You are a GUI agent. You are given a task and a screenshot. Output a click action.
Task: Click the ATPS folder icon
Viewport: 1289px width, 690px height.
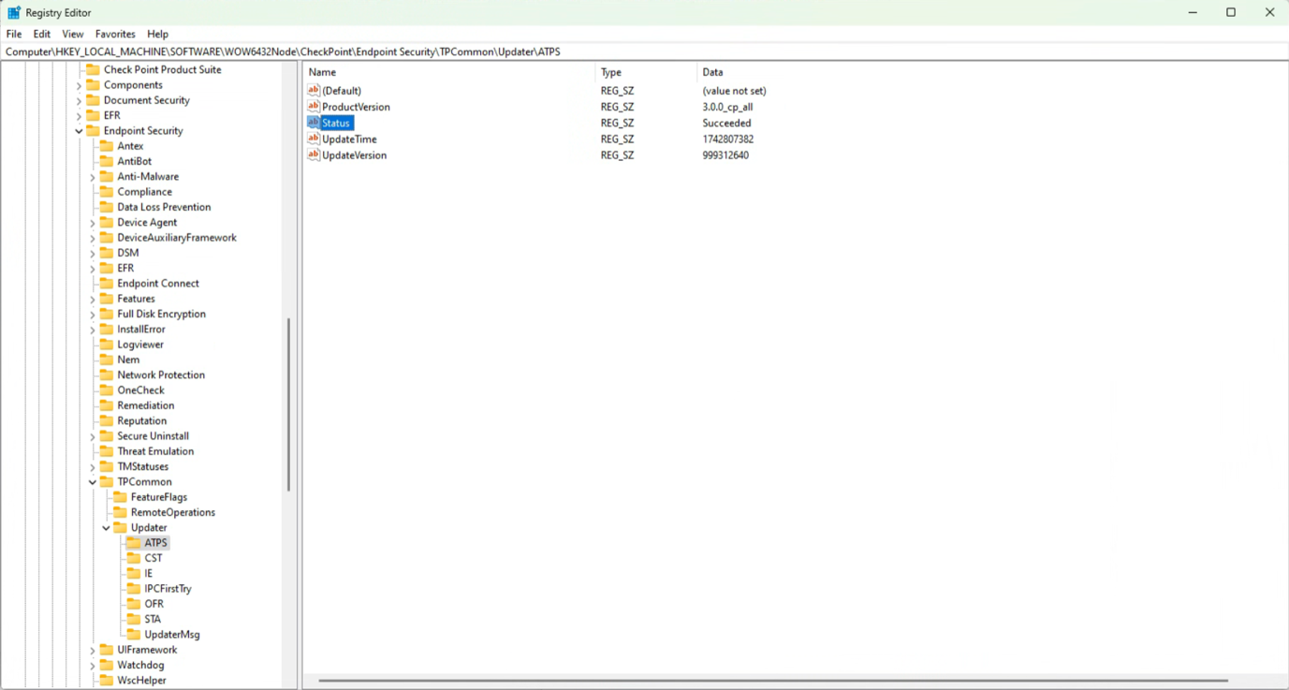coord(134,543)
